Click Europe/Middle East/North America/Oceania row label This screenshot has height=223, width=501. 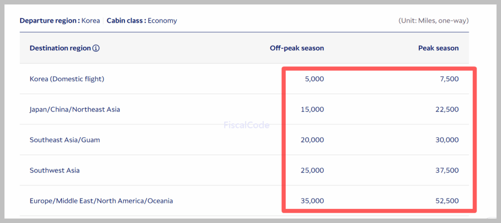coord(101,201)
